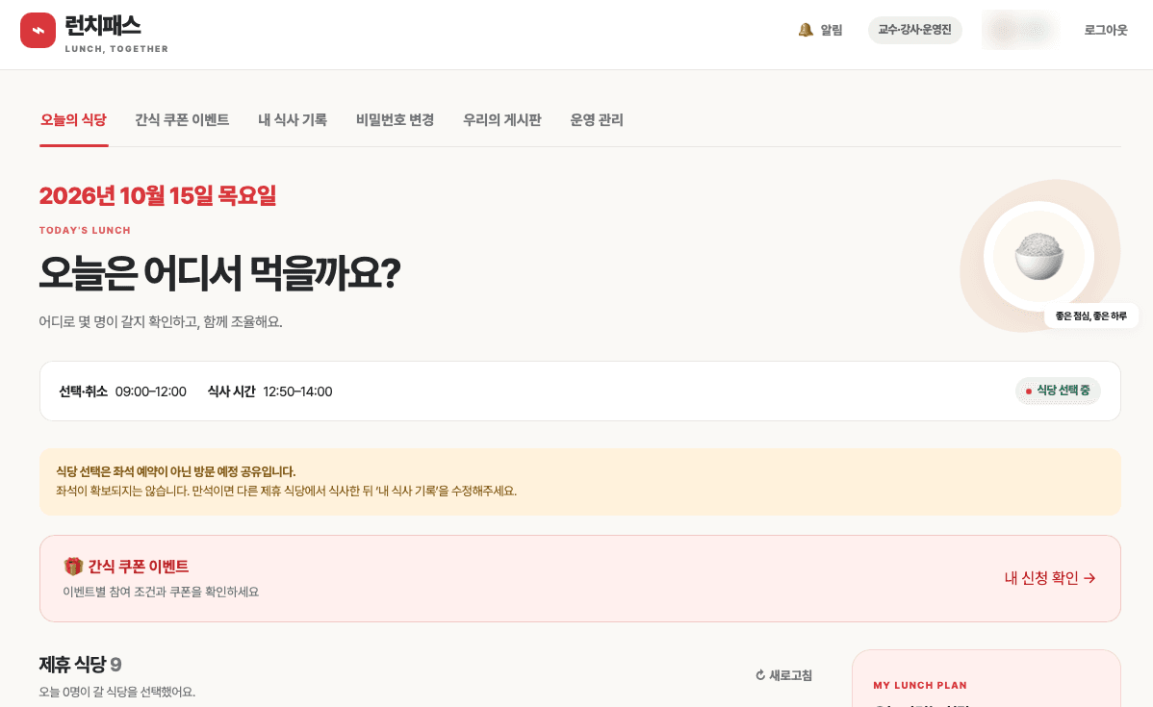Click the date 2026년 10월 15일 목요일

[158, 195]
